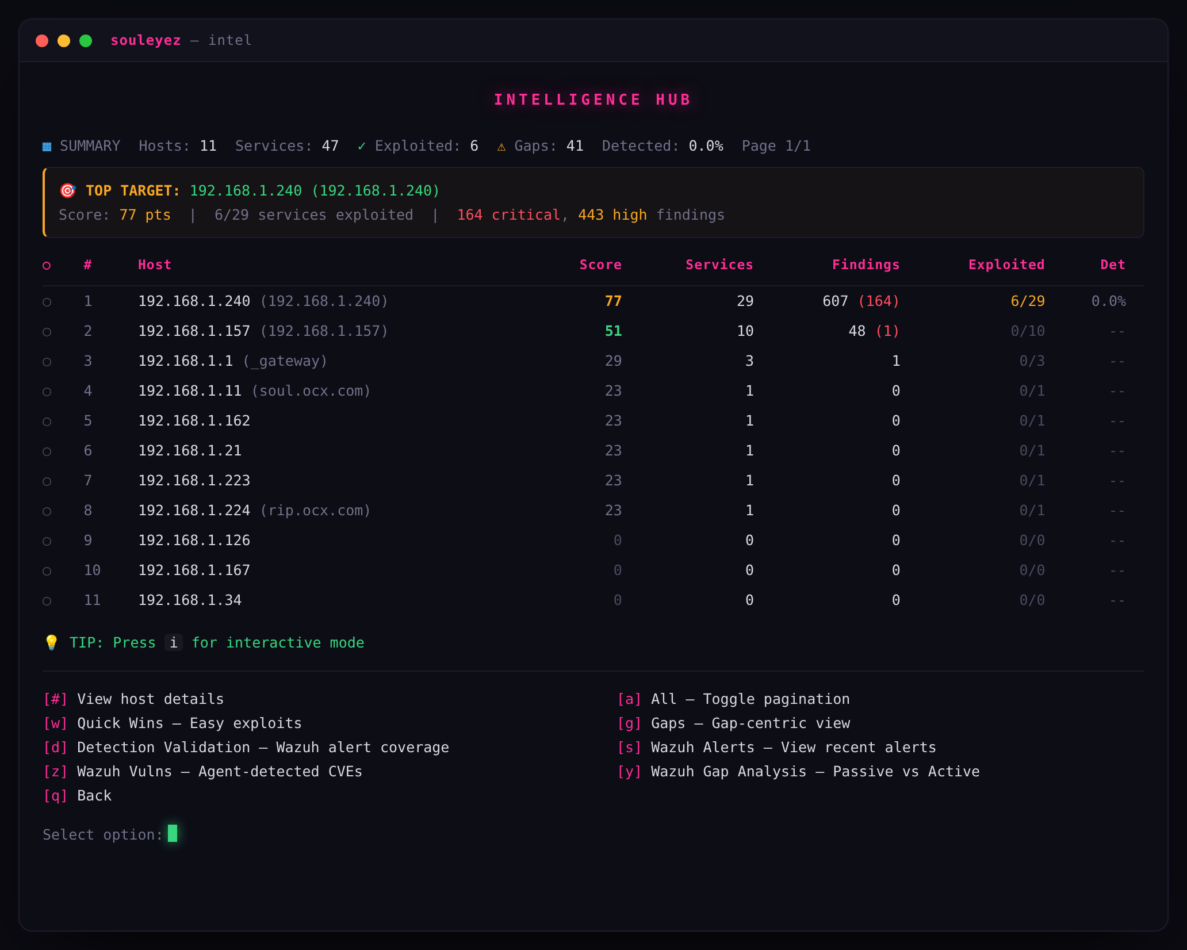Click the Score column header
This screenshot has height=950, width=1187.
(600, 265)
